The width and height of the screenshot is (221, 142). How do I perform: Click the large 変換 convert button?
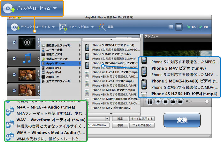[182, 120]
